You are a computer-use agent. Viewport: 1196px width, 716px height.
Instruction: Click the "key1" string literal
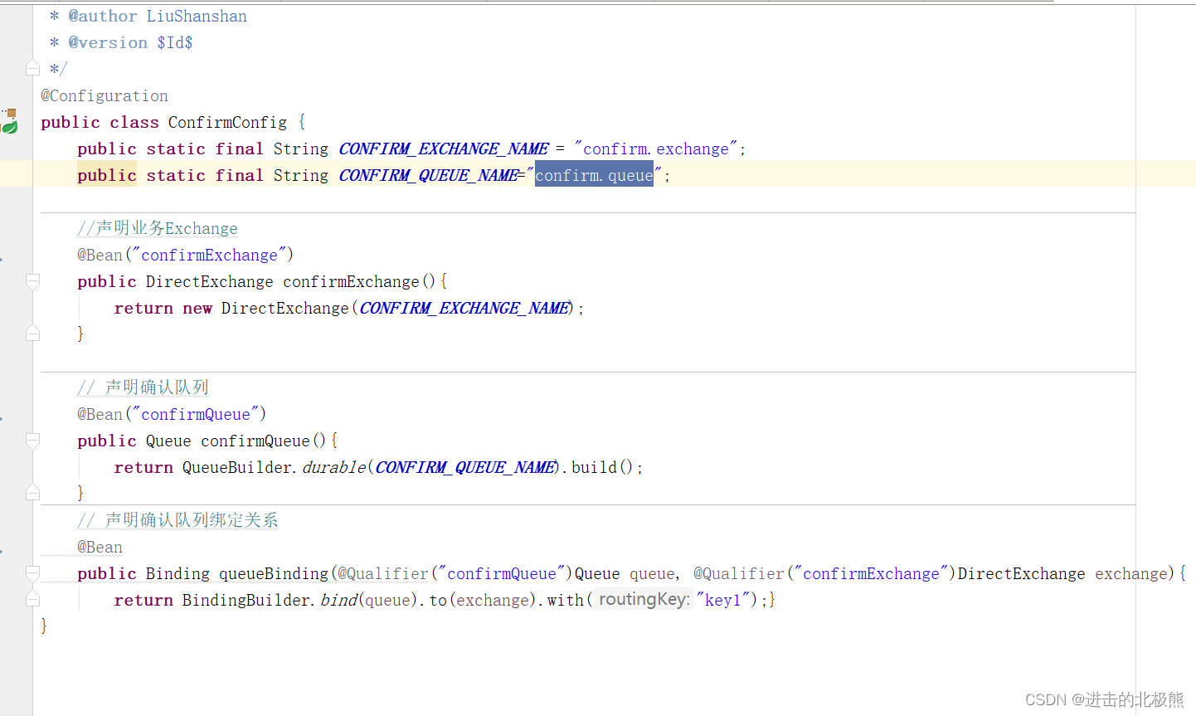pos(723,600)
